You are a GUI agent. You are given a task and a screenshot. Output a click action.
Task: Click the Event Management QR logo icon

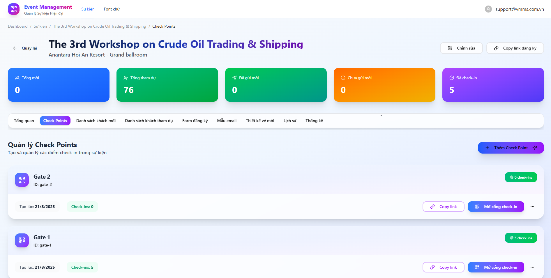point(14,9)
